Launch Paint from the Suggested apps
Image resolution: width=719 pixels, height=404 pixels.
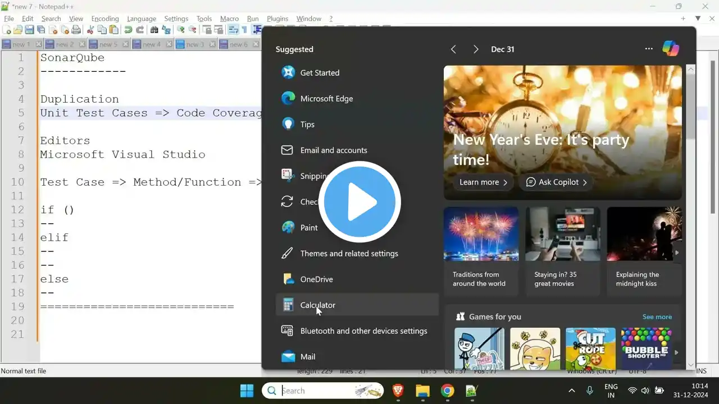pos(308,227)
